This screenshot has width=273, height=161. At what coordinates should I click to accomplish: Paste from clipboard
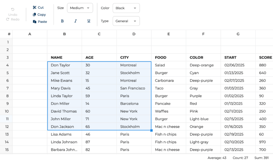coord(39,22)
